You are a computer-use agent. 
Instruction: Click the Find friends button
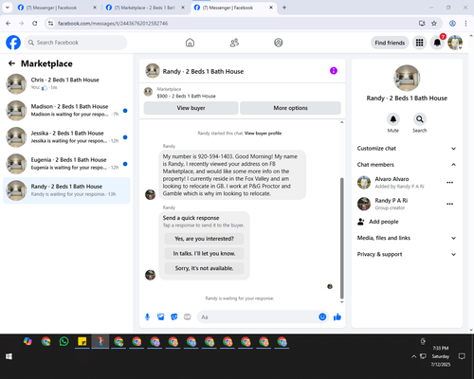pyautogui.click(x=390, y=43)
